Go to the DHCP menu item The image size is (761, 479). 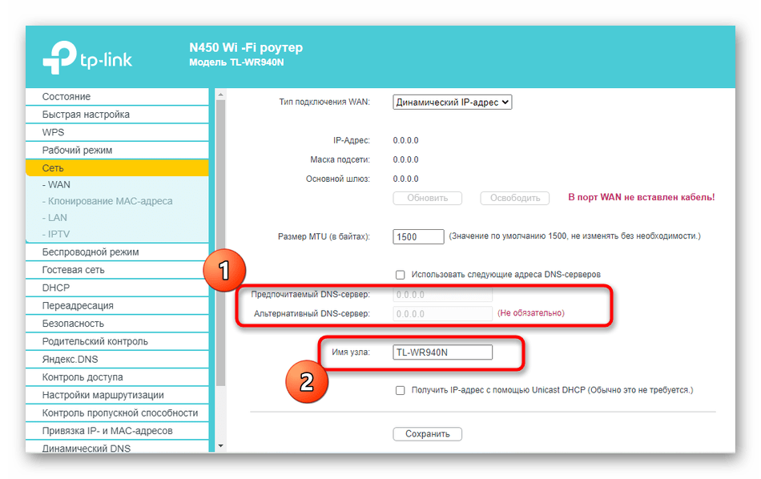coord(117,288)
